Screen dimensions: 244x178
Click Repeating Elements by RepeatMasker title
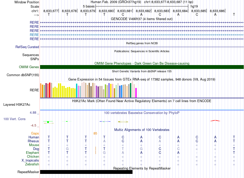[142, 168]
